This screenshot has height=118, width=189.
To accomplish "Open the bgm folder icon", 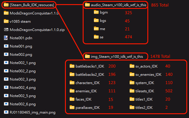I will [96, 12].
